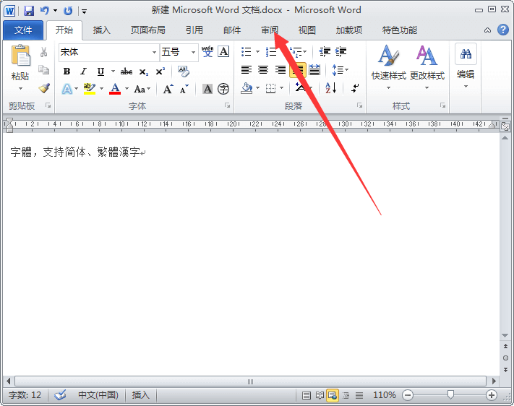Save document from Quick Access Toolbar
This screenshot has width=514, height=406.
(x=29, y=11)
